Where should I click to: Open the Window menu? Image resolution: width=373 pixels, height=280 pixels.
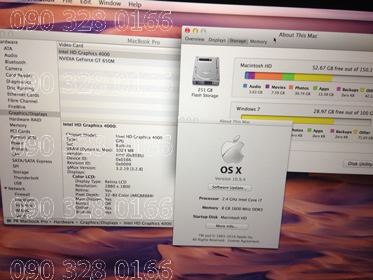[110, 3]
